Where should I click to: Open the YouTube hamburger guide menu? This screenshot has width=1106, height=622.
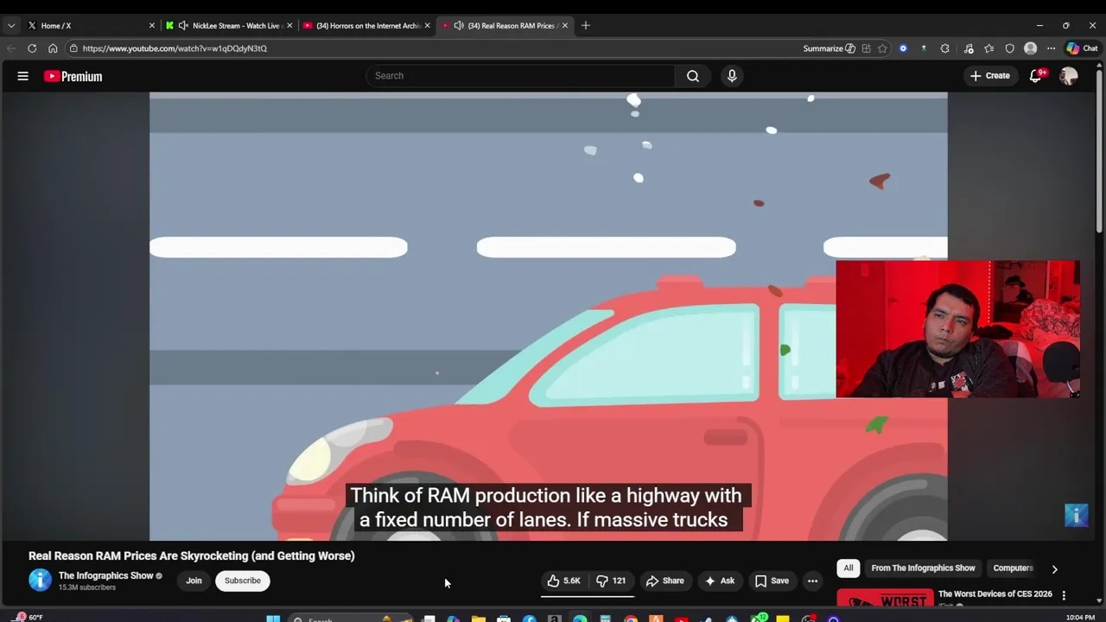[x=23, y=76]
